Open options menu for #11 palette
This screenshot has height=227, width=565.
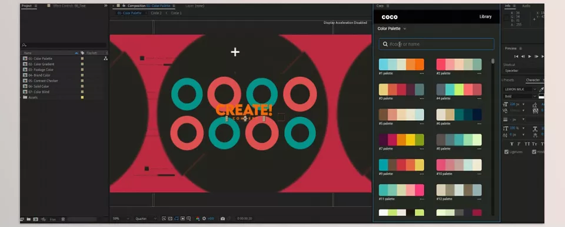421,199
